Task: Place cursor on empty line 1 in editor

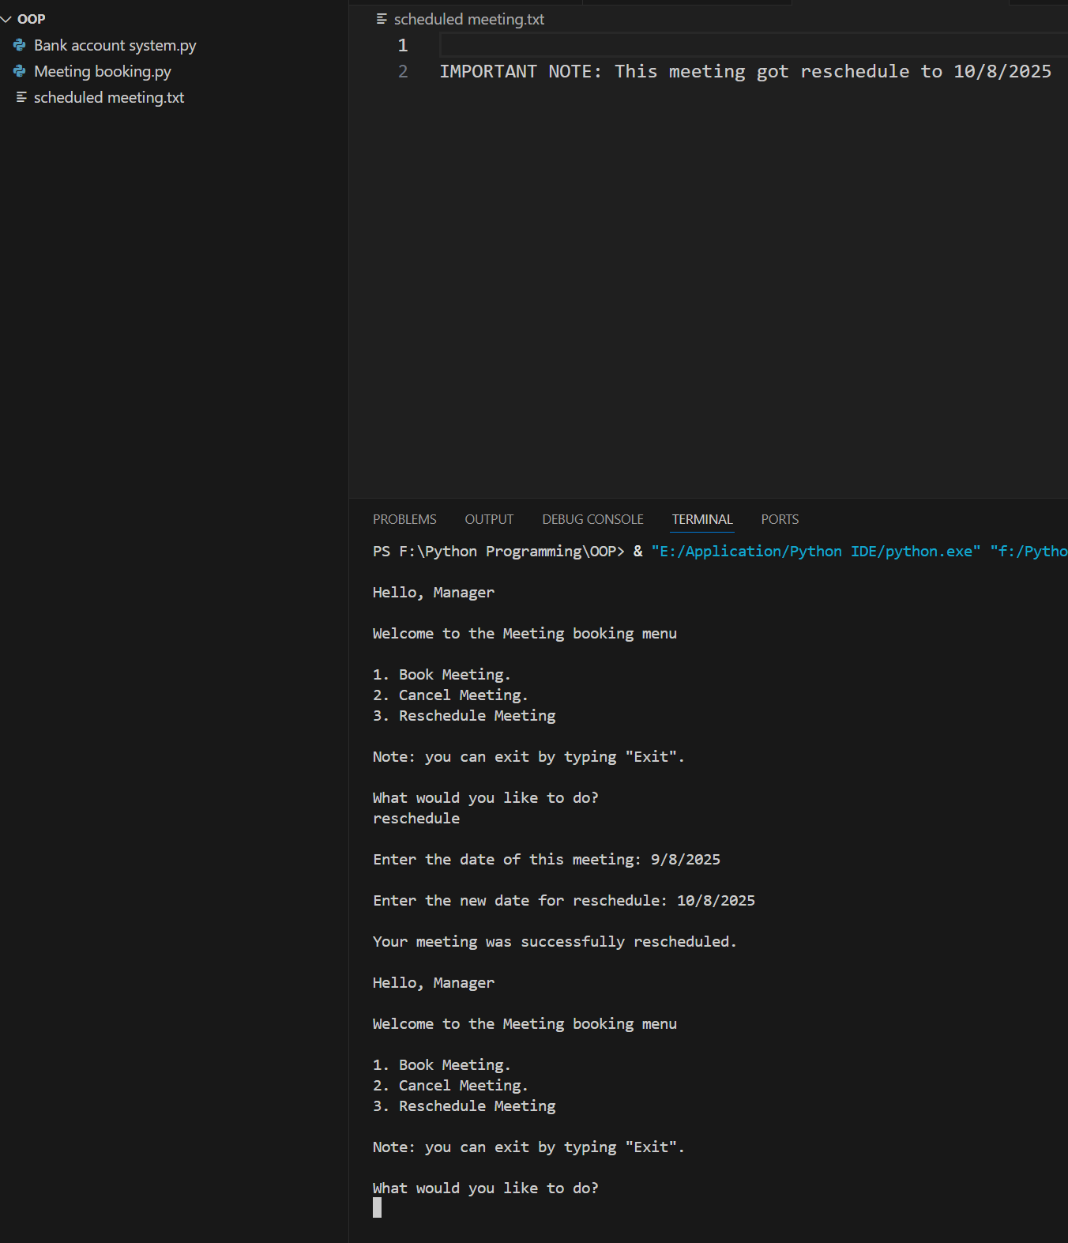Action: tap(711, 46)
